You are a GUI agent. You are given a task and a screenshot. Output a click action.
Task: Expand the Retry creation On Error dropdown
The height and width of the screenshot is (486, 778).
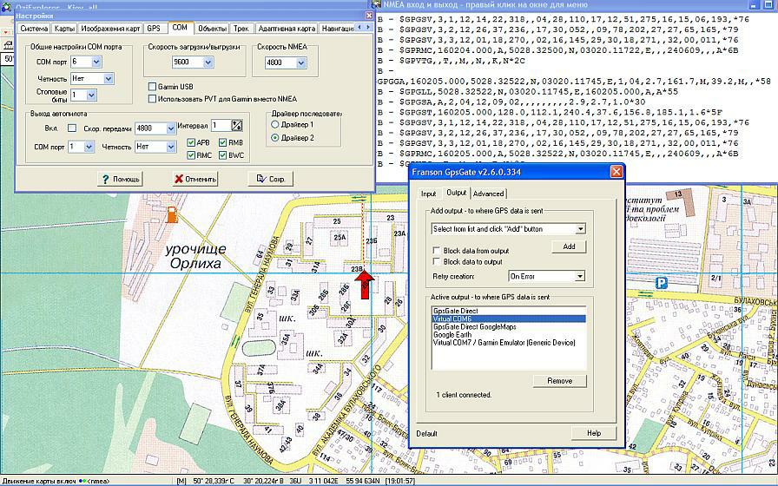pyautogui.click(x=580, y=276)
